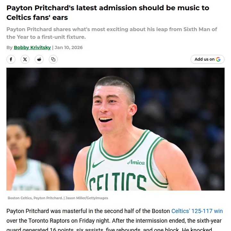Click the Add us on button
This screenshot has width=231, height=231.
coord(208,59)
